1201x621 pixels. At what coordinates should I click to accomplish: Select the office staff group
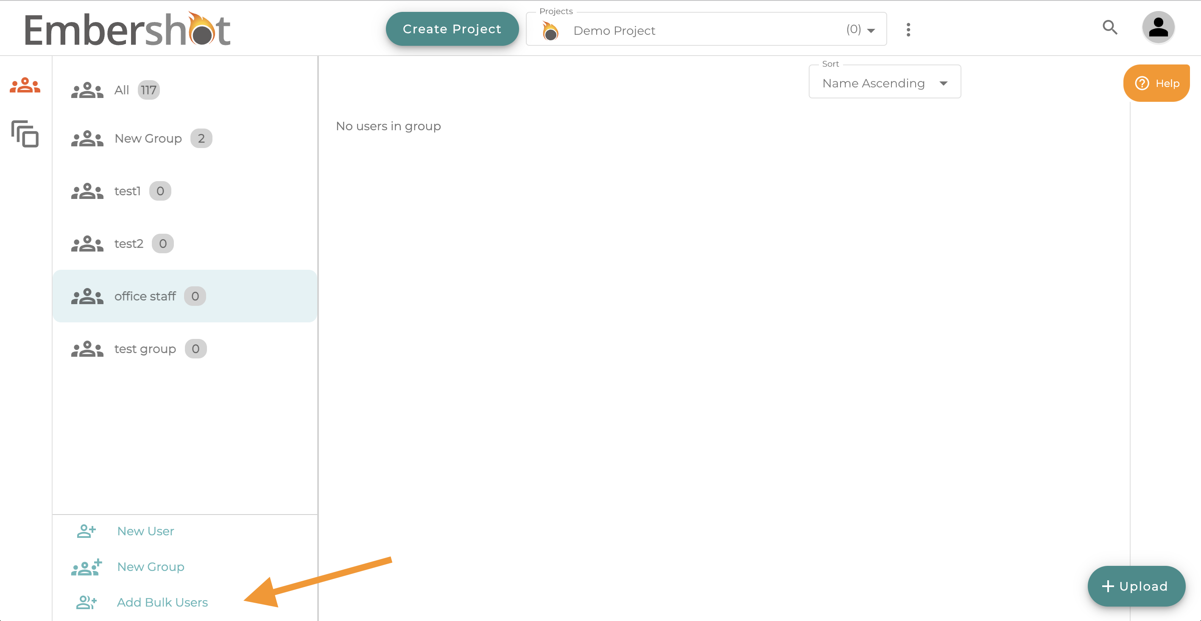click(145, 297)
